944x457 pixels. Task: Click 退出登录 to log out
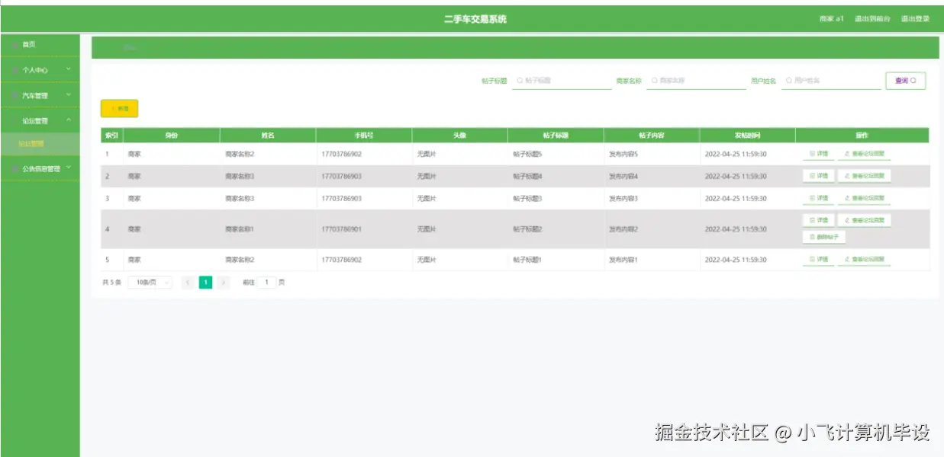915,19
